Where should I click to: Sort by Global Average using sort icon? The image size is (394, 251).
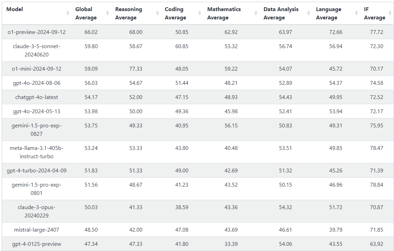point(107,13)
